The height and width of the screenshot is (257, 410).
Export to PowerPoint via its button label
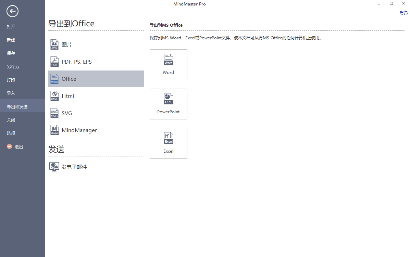tap(169, 112)
